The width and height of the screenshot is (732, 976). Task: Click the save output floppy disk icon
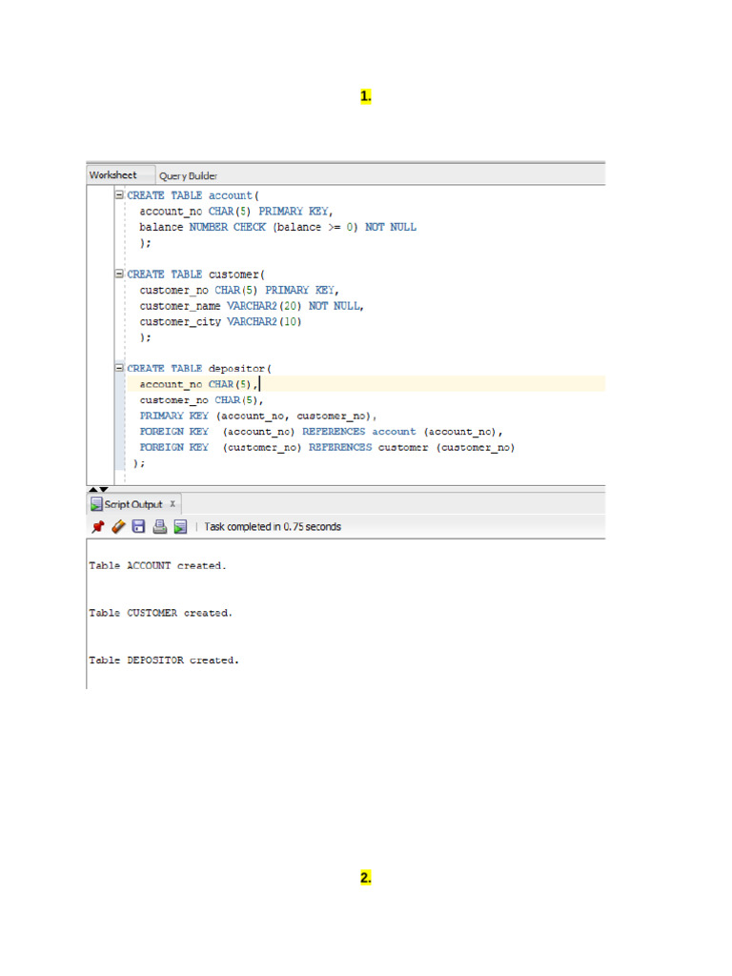pyautogui.click(x=138, y=526)
